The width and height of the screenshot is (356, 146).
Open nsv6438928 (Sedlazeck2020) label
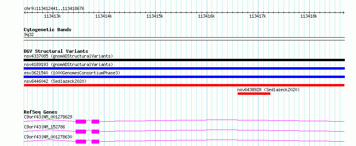click(268, 90)
